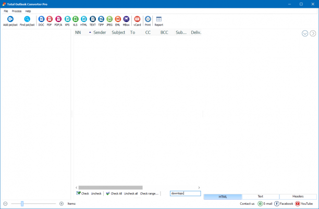Switch to the HTML preview tab

[x=223, y=197]
